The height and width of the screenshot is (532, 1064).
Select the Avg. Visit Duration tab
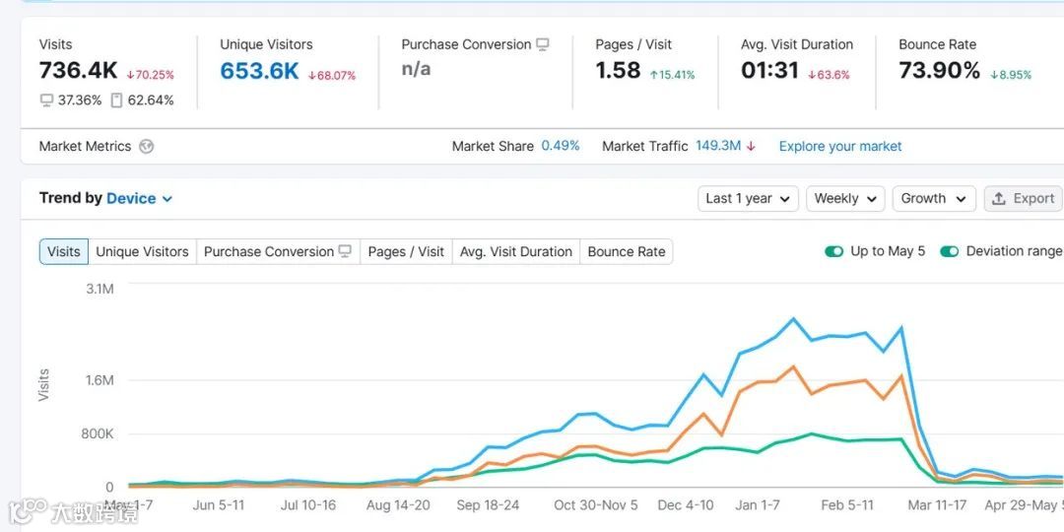tap(515, 252)
